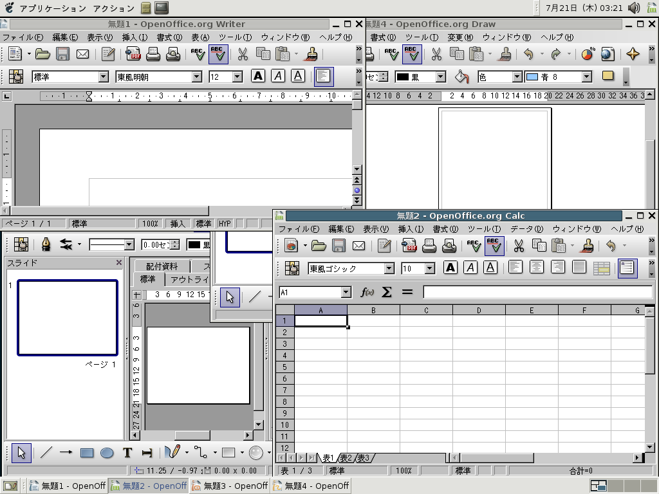This screenshot has height=494, width=659.
Task: Select text tool in Impress drawing bar
Action: tap(127, 453)
